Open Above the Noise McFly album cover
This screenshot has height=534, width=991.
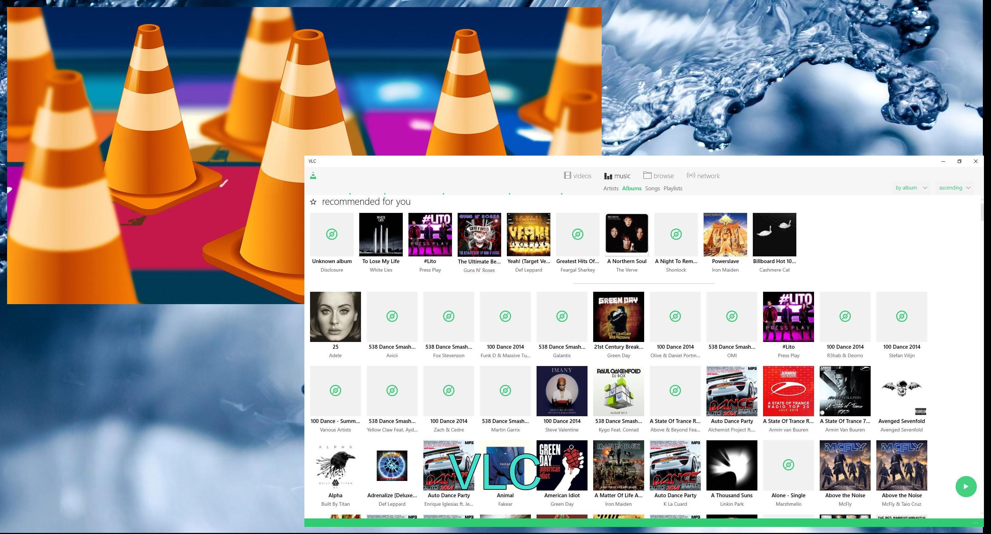(845, 465)
